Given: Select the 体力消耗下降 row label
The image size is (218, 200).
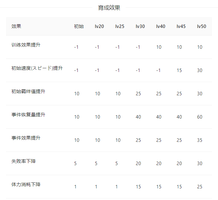Looking at the screenshot, I should pos(26,185).
